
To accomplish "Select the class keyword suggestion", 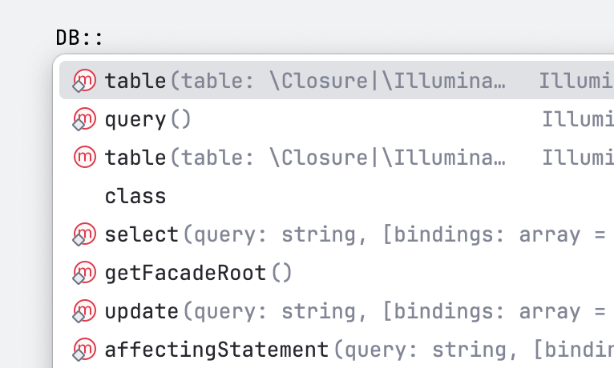I will point(337,196).
